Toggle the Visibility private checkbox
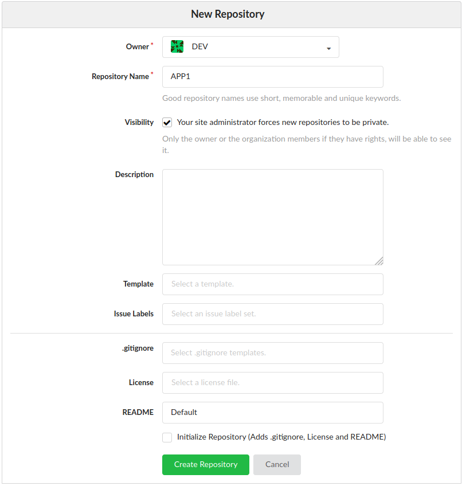Image resolution: width=462 pixels, height=486 pixels. tap(167, 123)
